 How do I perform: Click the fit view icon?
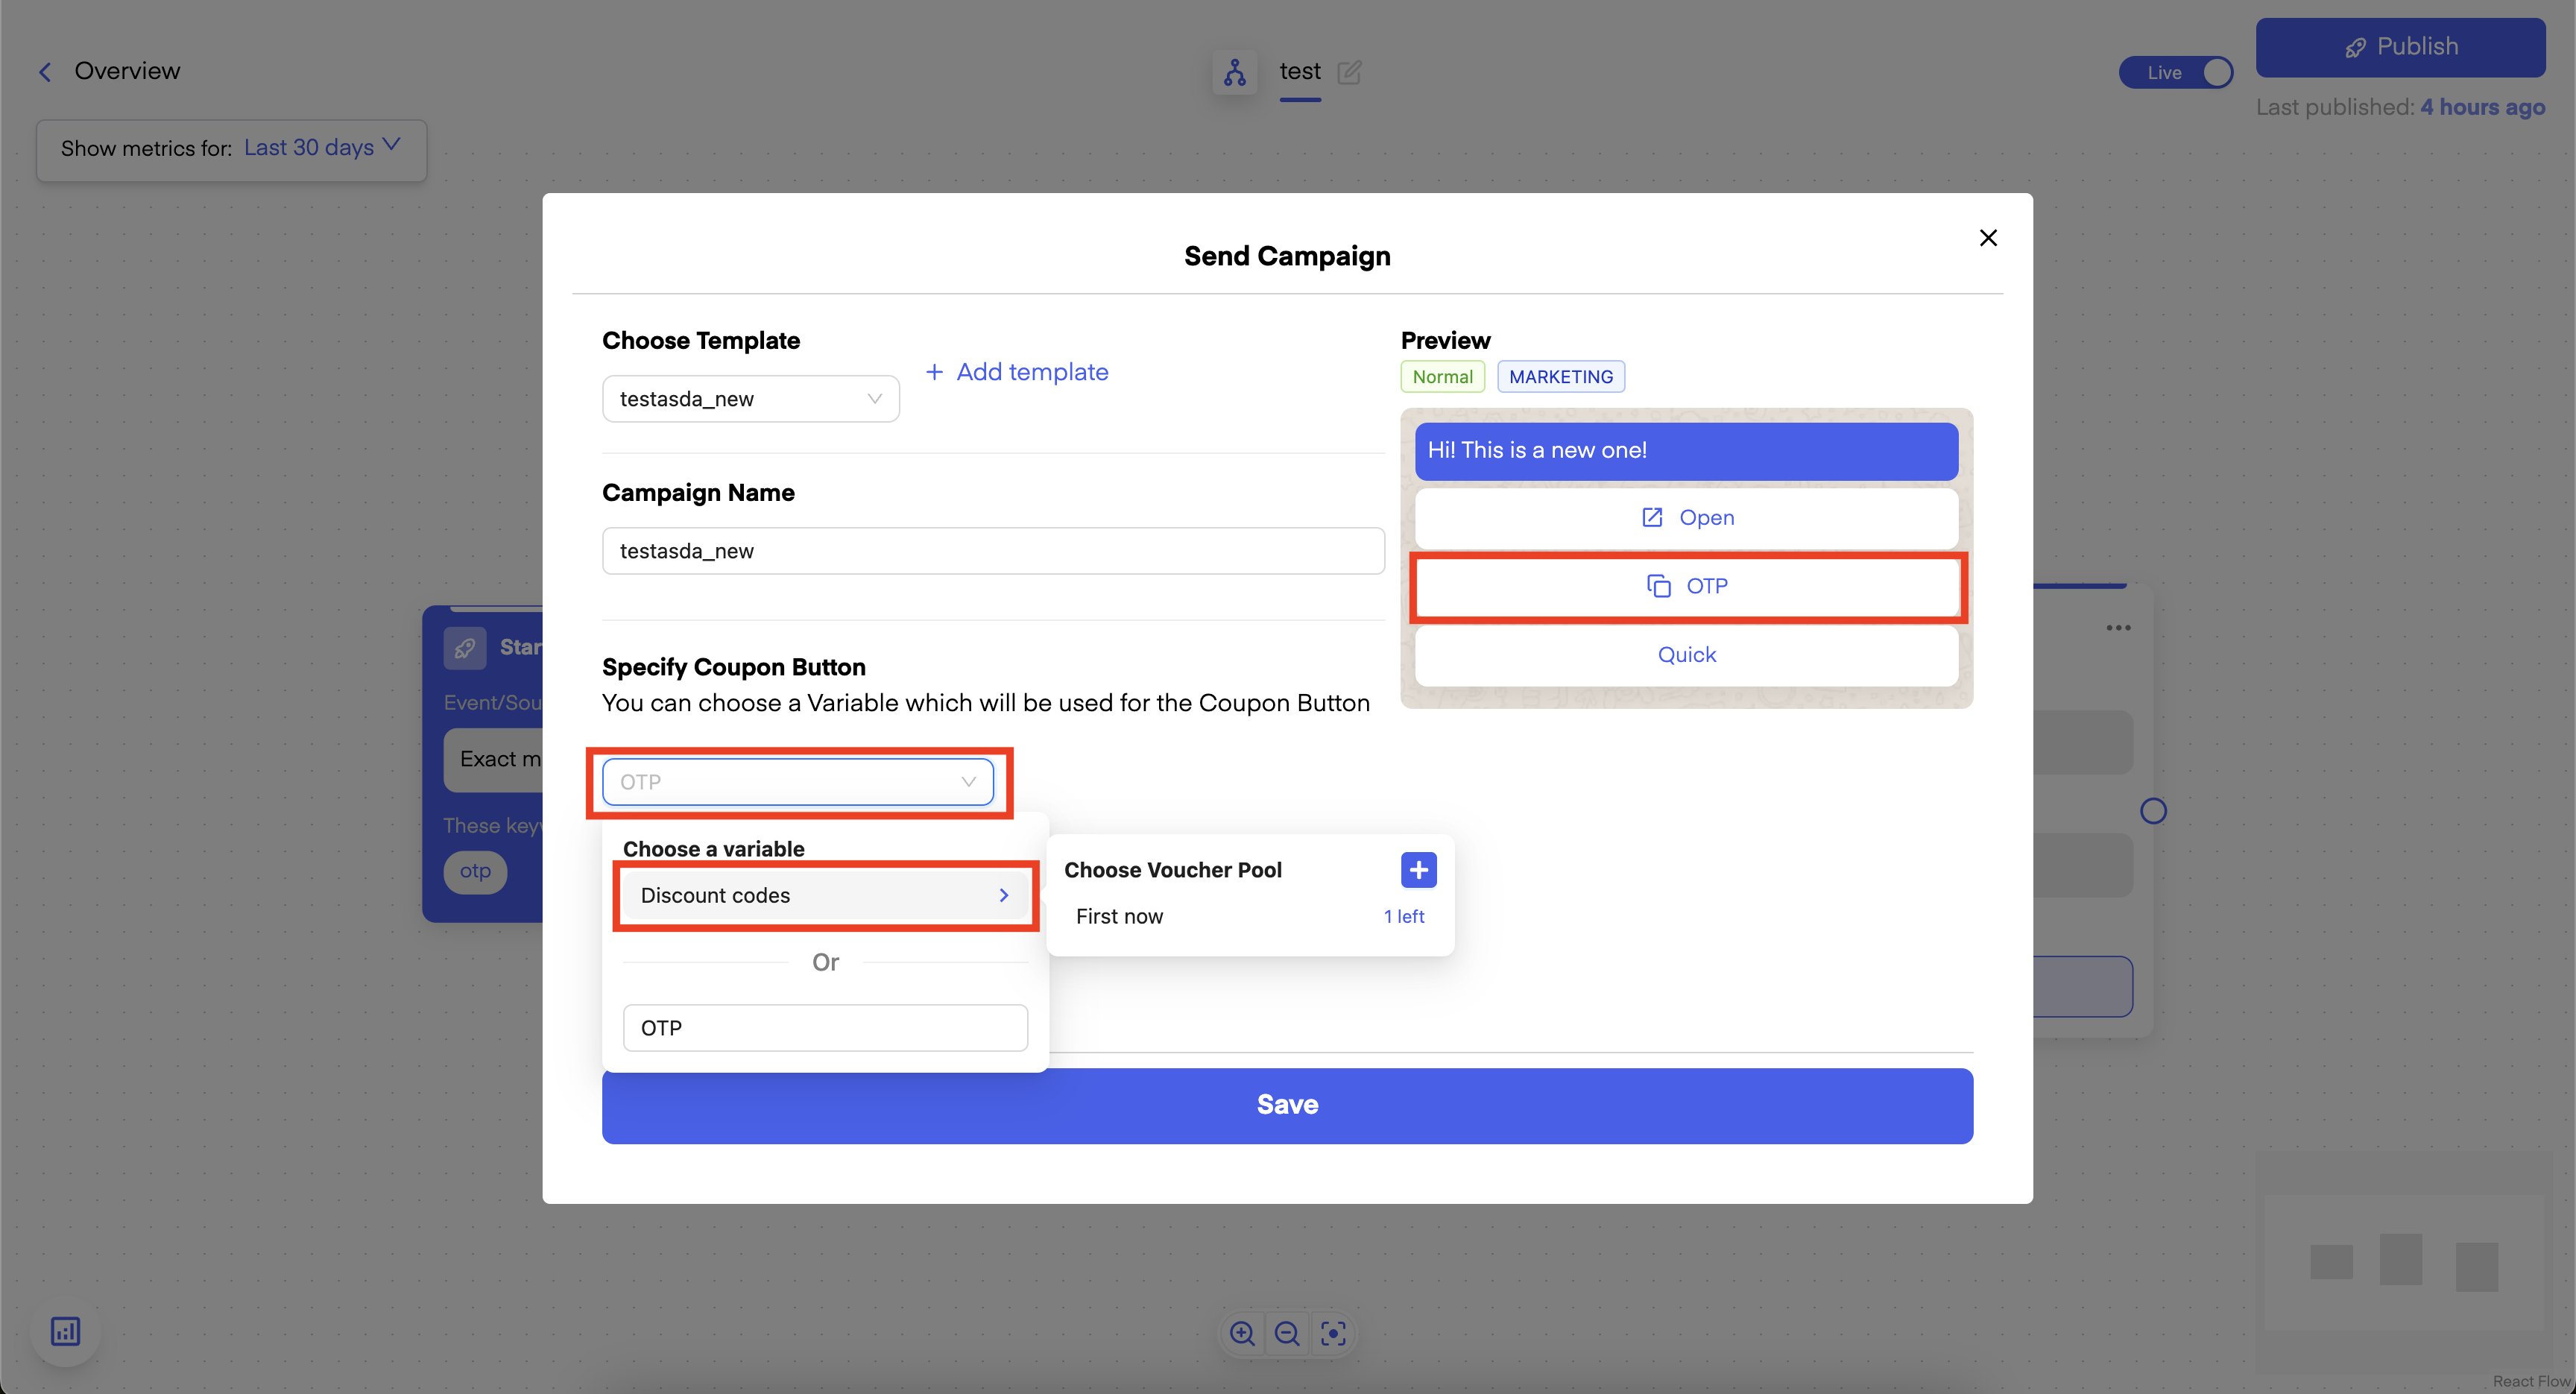pyautogui.click(x=1333, y=1333)
